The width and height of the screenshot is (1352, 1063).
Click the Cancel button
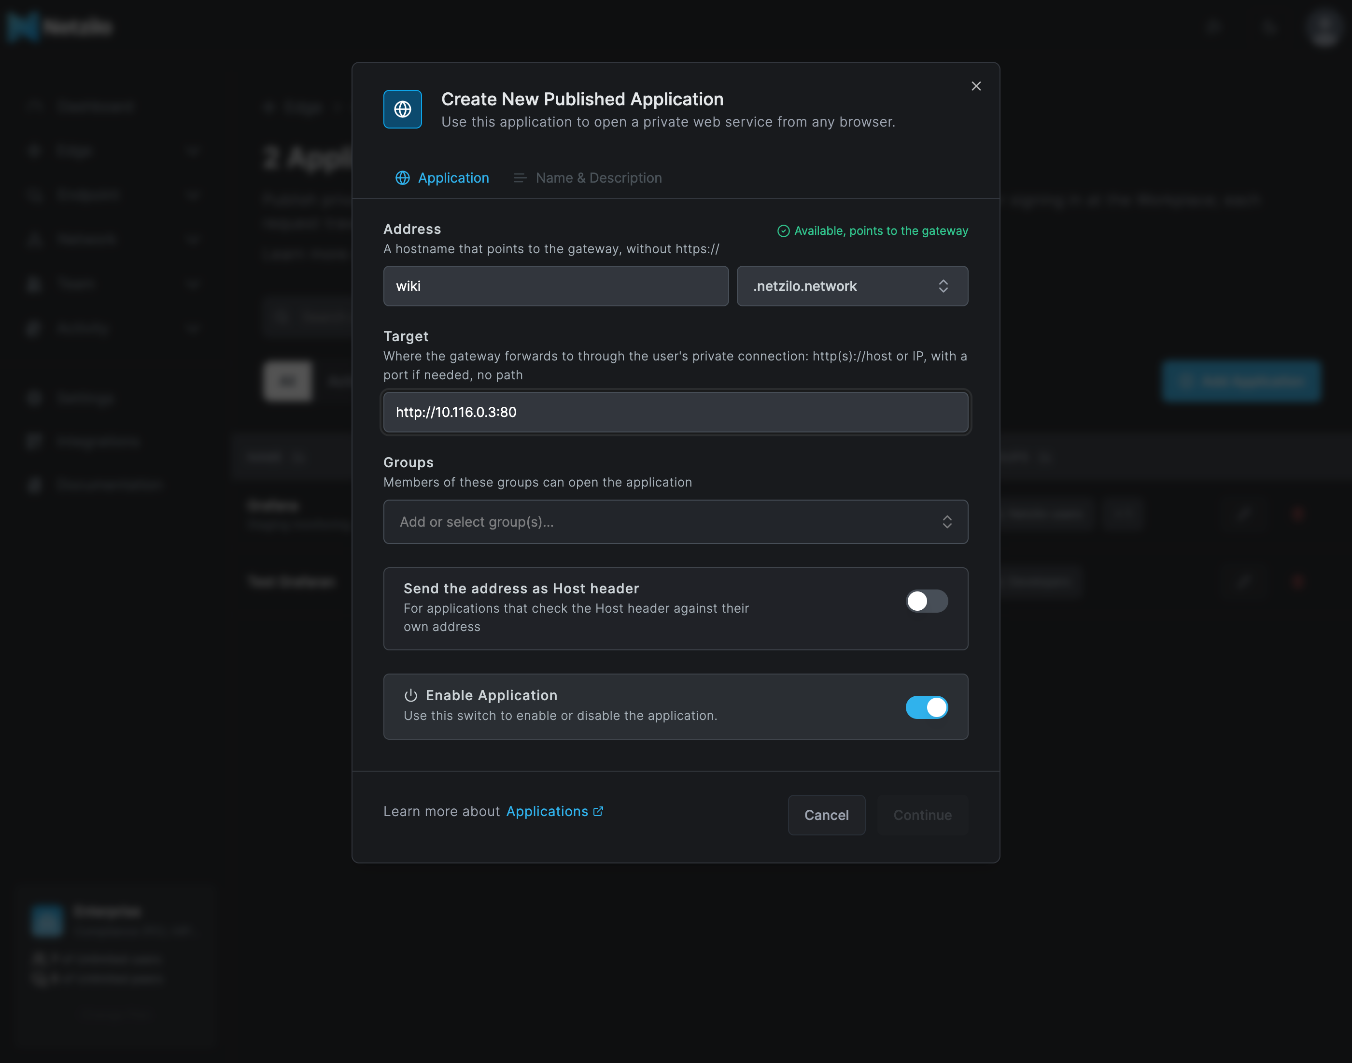826,815
